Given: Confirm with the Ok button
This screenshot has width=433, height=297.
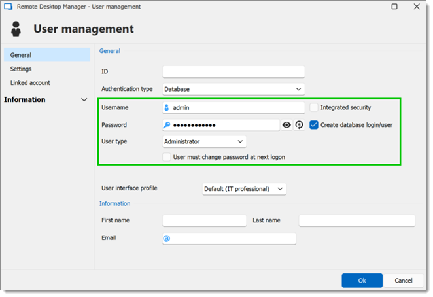Looking at the screenshot, I should (x=362, y=281).
